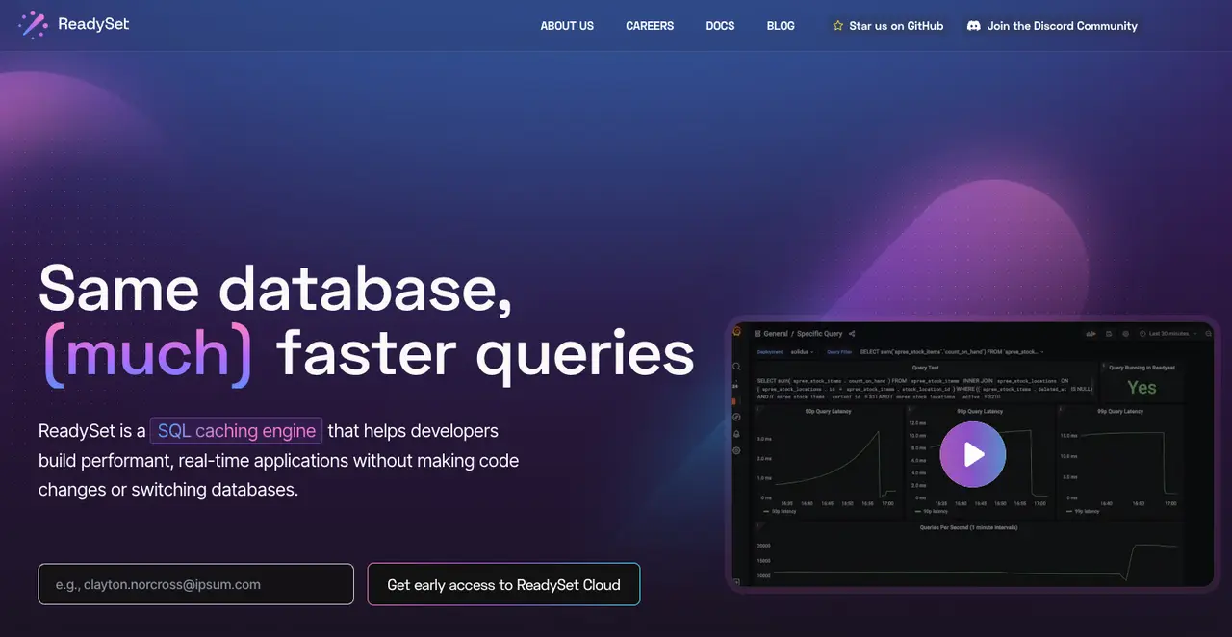
Task: Open the ABOUT US menu item
Action: tap(567, 26)
